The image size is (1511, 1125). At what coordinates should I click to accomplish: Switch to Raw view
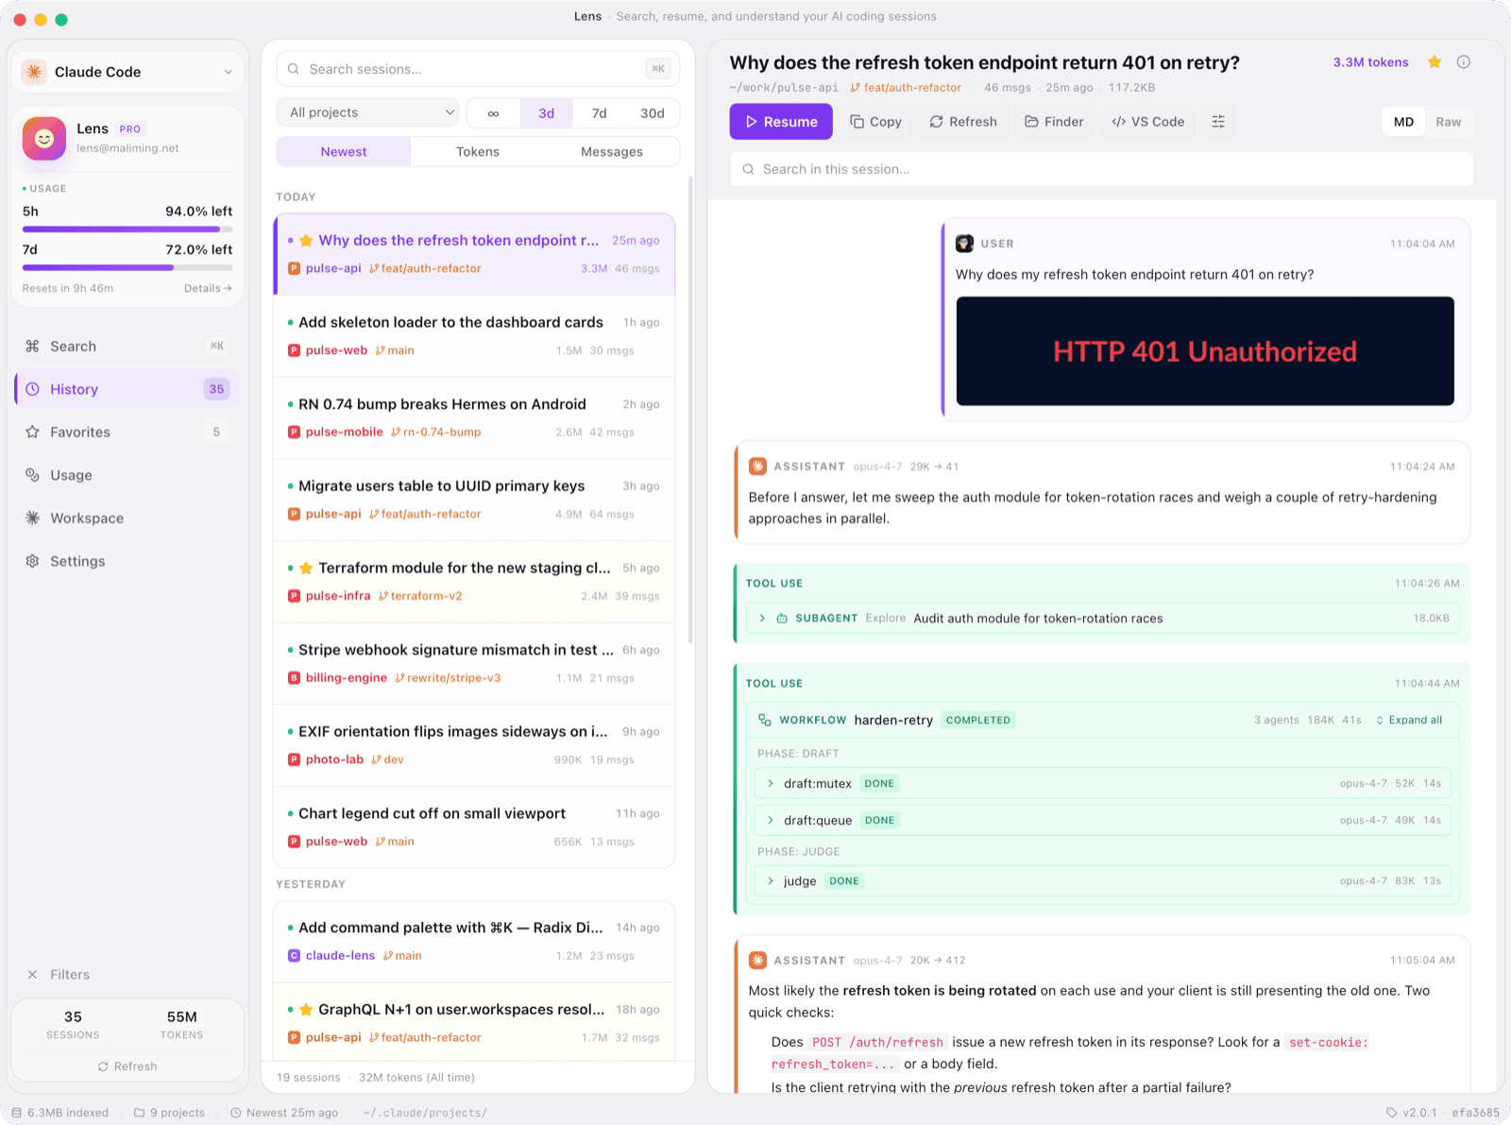click(1448, 122)
